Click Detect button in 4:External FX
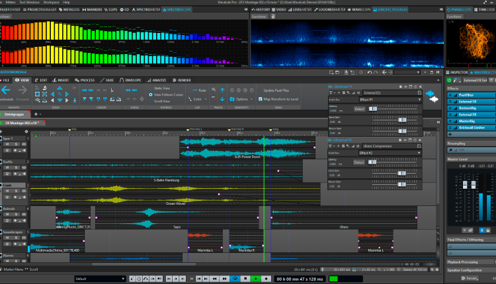The height and width of the screenshot is (284, 496). click(x=358, y=162)
